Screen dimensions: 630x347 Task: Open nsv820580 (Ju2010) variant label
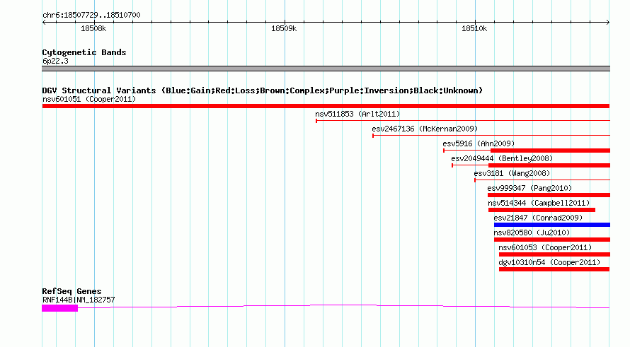532,233
